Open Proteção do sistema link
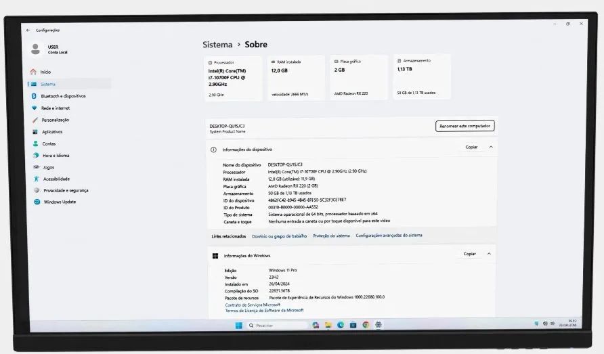Image resolution: width=604 pixels, height=354 pixels. [x=331, y=236]
